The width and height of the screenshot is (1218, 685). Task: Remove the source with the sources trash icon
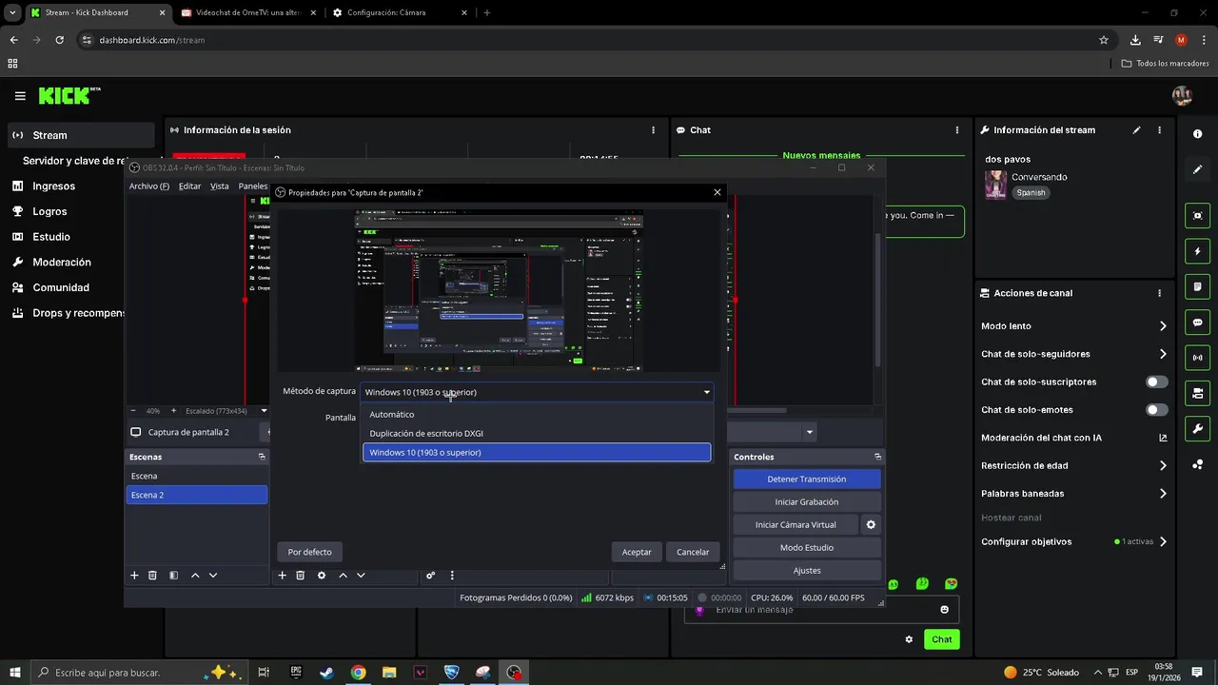(300, 576)
